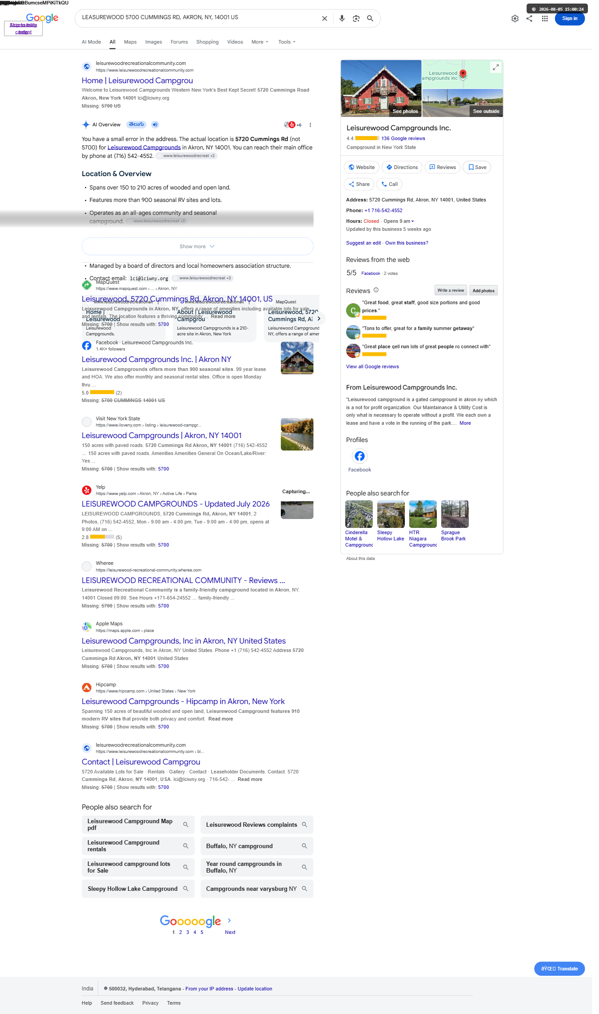
Task: Click Update location in footer
Action: pyautogui.click(x=255, y=989)
